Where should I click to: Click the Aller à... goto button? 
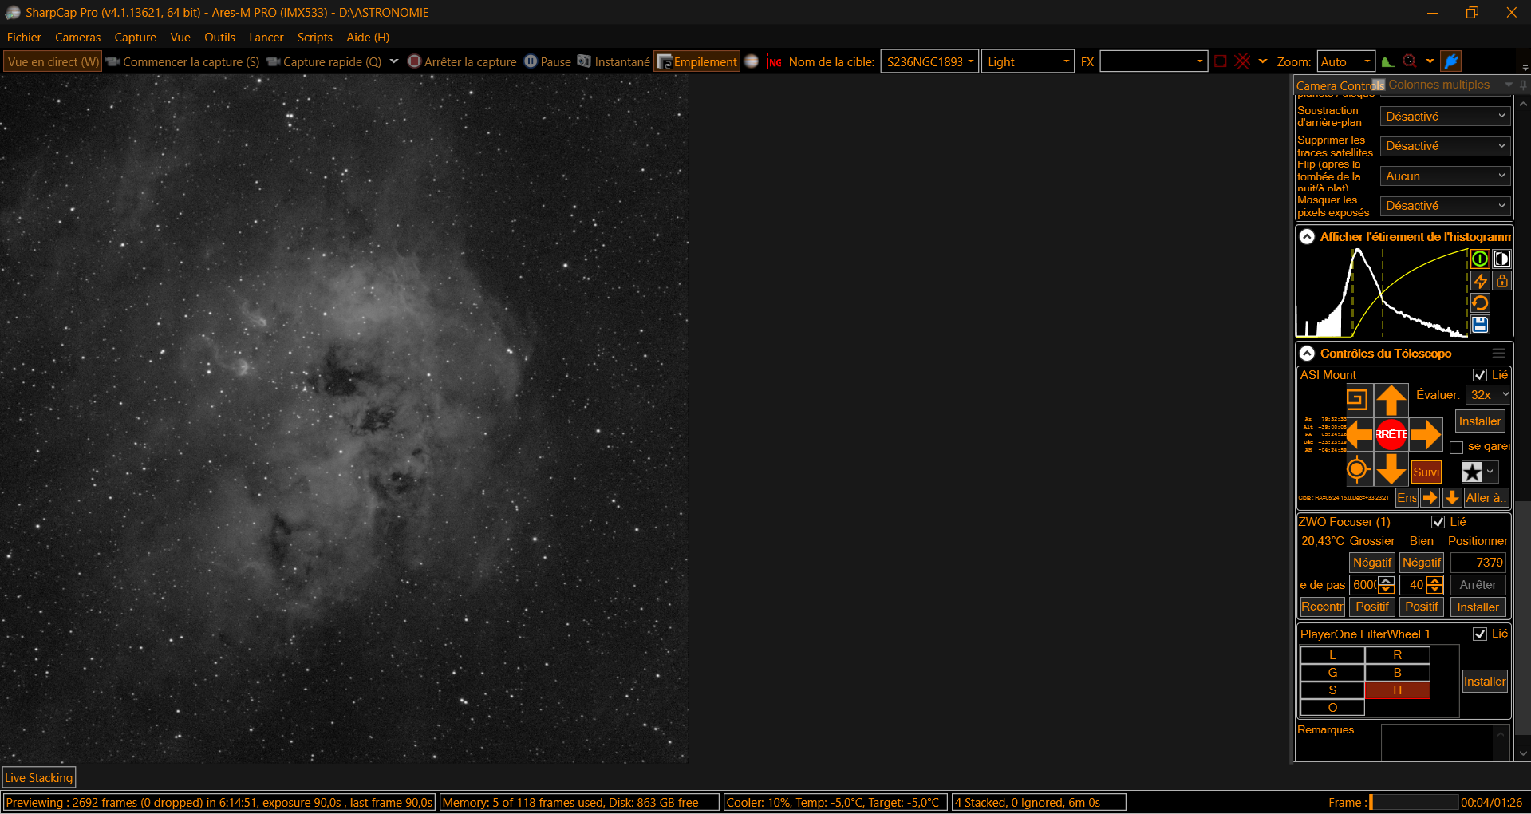pos(1486,498)
